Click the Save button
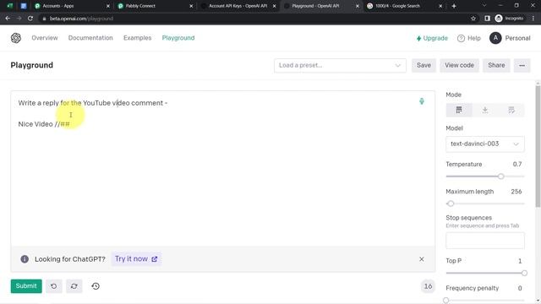The image size is (541, 304). click(x=424, y=66)
